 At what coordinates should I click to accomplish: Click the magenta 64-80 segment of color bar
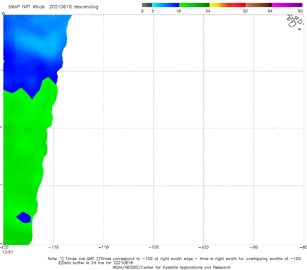pyautogui.click(x=287, y=5)
